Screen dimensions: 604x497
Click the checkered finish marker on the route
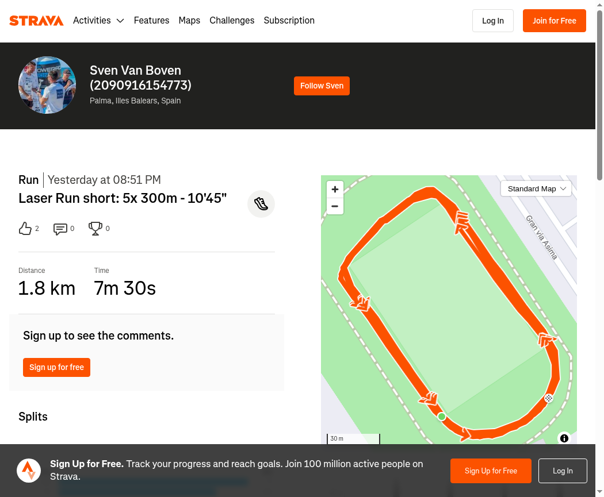pos(549,398)
